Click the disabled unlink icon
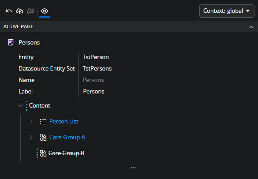Image resolution: width=258 pixels, height=179 pixels. coord(30,11)
